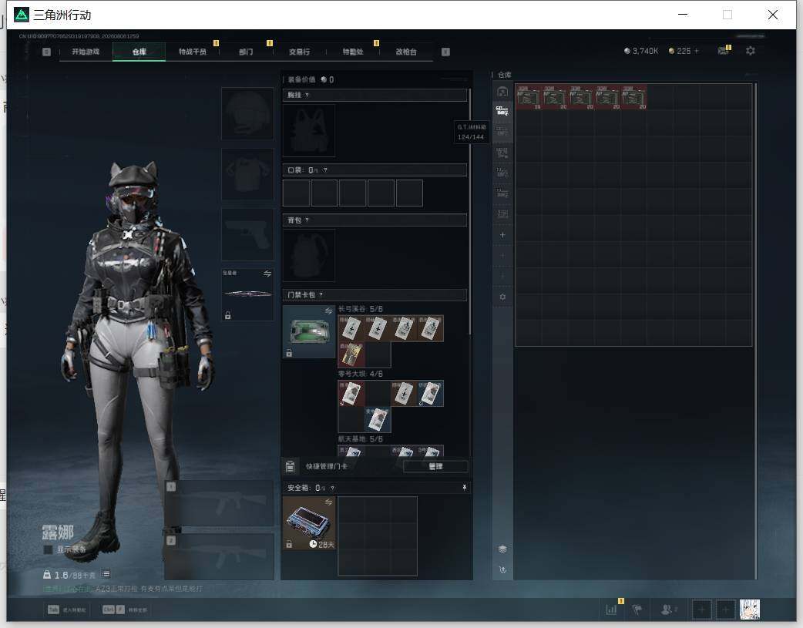The image size is (803, 628).
Task: Toggle the 显示装备 checkbox
Action: [x=48, y=549]
